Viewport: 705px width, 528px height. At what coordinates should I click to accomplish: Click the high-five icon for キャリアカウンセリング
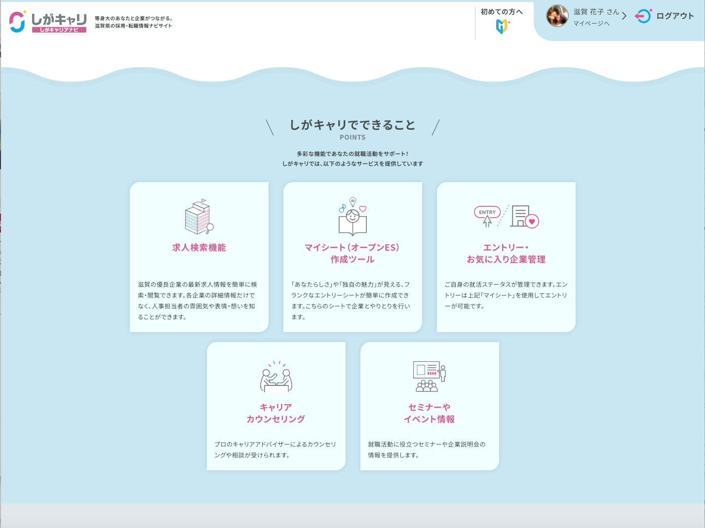[x=276, y=377]
